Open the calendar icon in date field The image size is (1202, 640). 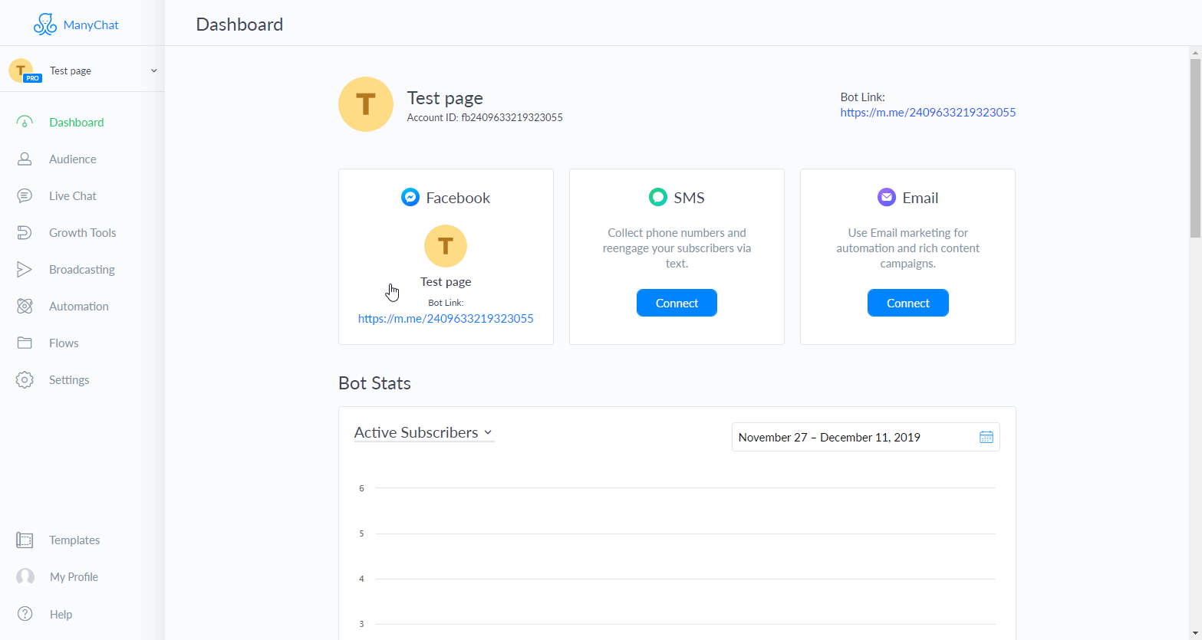point(986,437)
